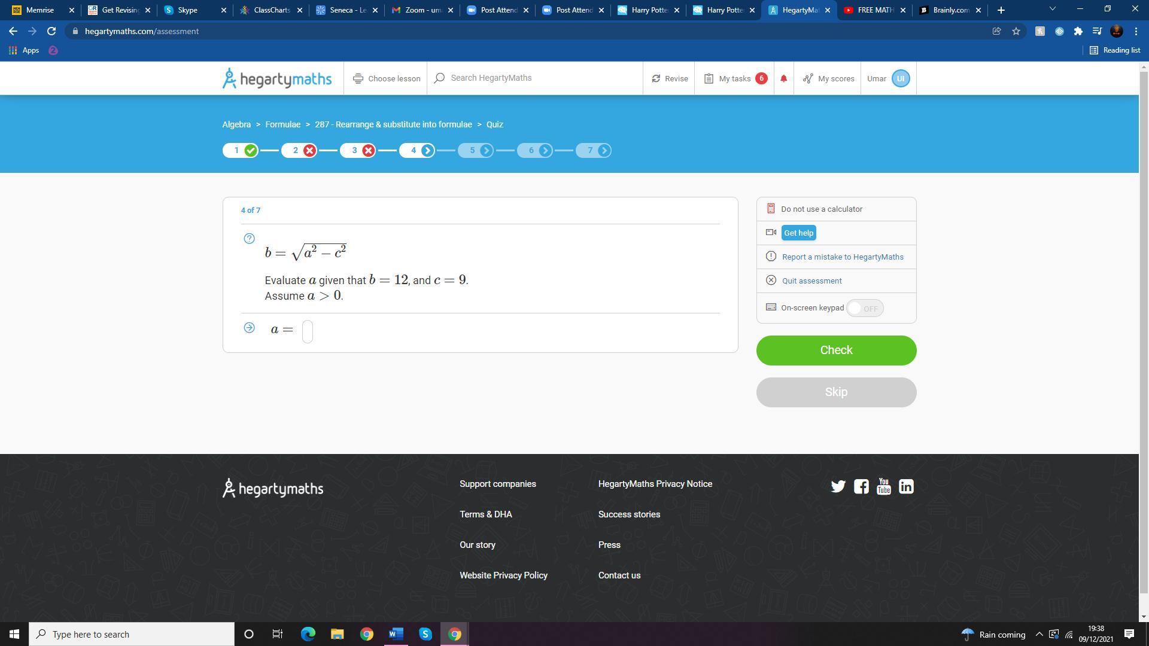
Task: Open HegartyMaths LinkedIn icon in footer
Action: (x=906, y=486)
